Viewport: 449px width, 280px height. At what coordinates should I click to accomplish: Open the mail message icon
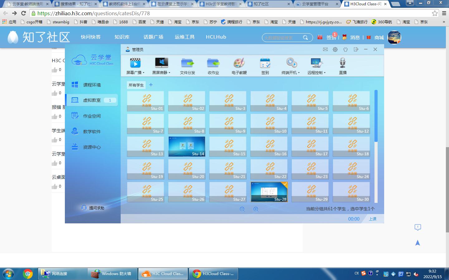[325, 49]
